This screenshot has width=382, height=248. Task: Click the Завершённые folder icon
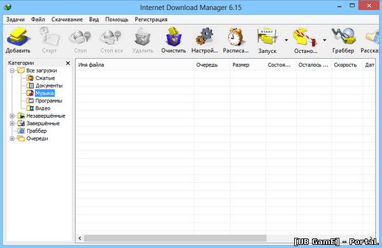pos(21,124)
